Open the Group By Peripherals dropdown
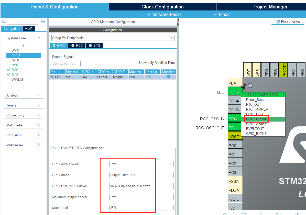The image size is (306, 215). 113,38
